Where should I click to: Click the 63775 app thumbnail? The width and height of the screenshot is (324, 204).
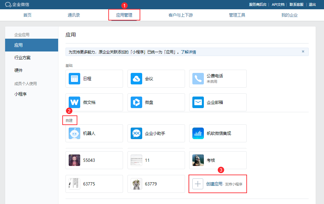[x=74, y=184]
